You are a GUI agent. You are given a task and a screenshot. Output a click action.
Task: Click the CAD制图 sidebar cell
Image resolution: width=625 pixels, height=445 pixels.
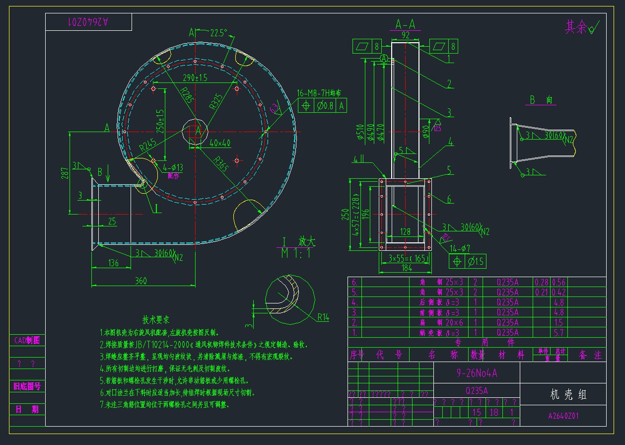pyautogui.click(x=27, y=340)
